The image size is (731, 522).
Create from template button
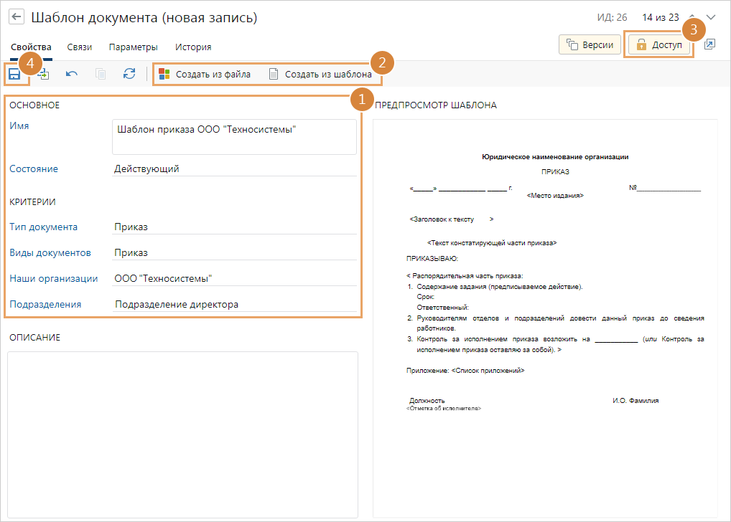pyautogui.click(x=320, y=74)
